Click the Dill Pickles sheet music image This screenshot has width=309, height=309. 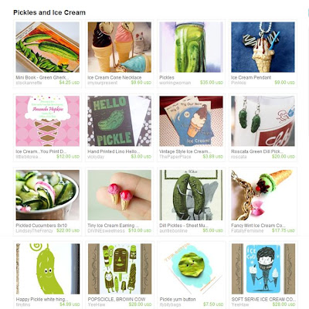pyautogui.click(x=191, y=195)
